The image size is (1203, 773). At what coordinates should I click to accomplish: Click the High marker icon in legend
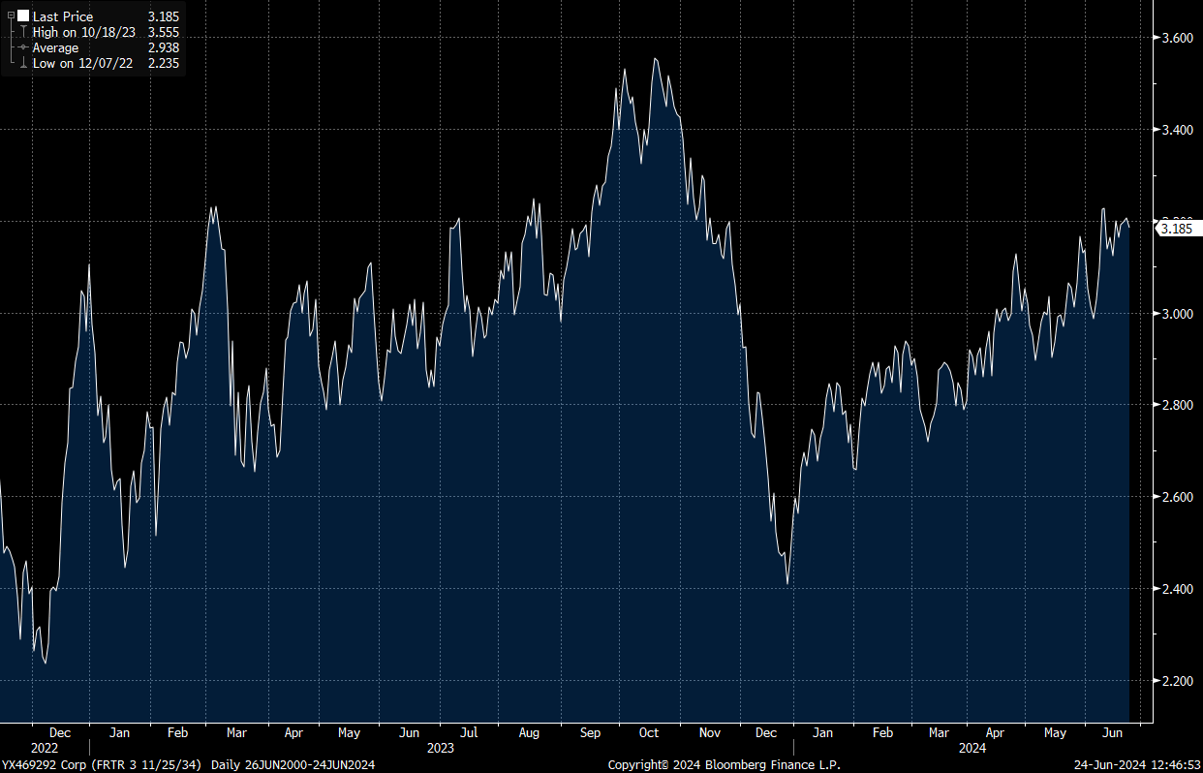[x=23, y=32]
